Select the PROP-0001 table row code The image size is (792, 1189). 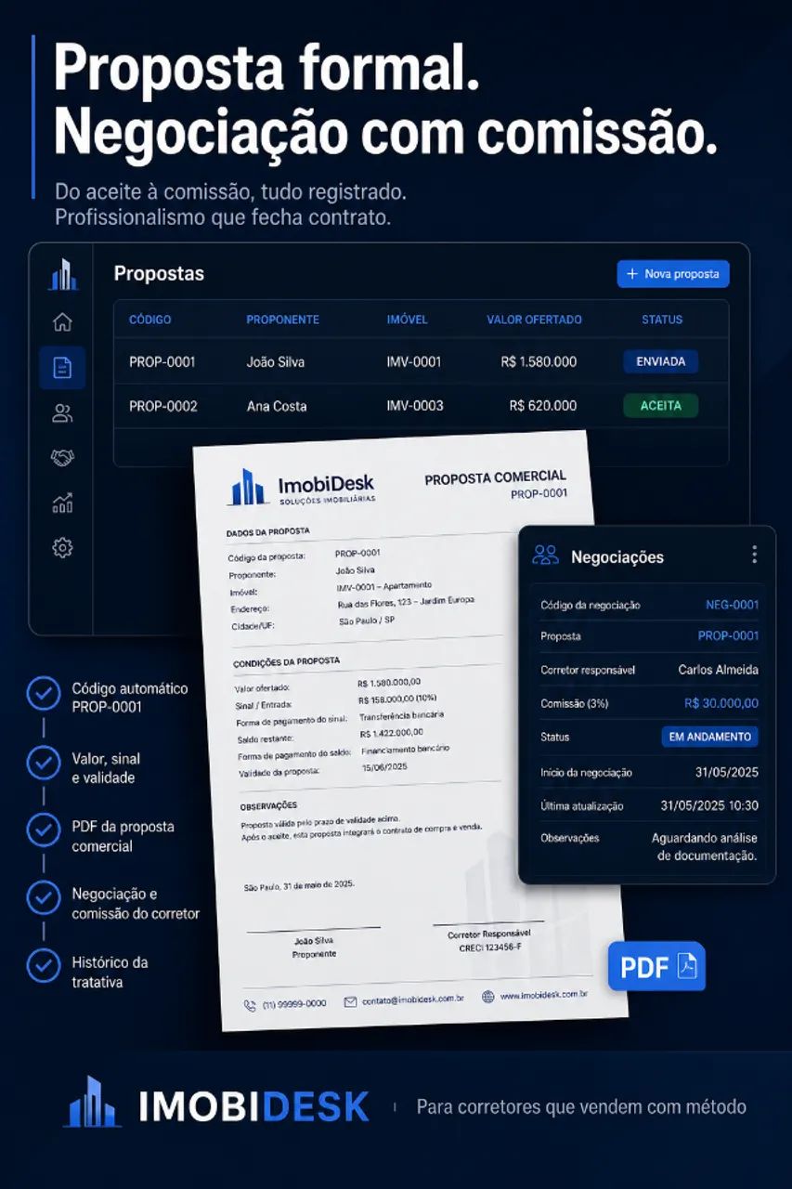[162, 362]
